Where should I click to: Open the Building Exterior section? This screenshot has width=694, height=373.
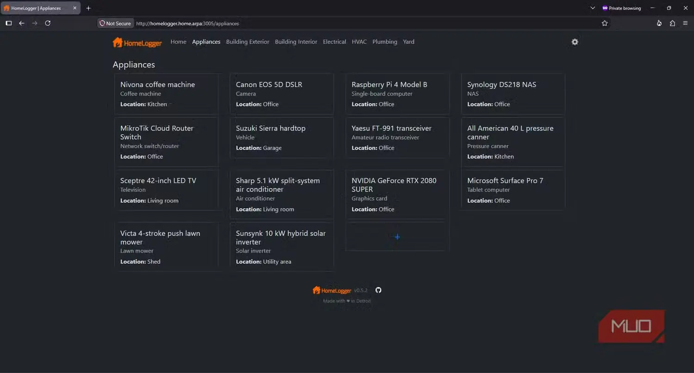tap(248, 42)
